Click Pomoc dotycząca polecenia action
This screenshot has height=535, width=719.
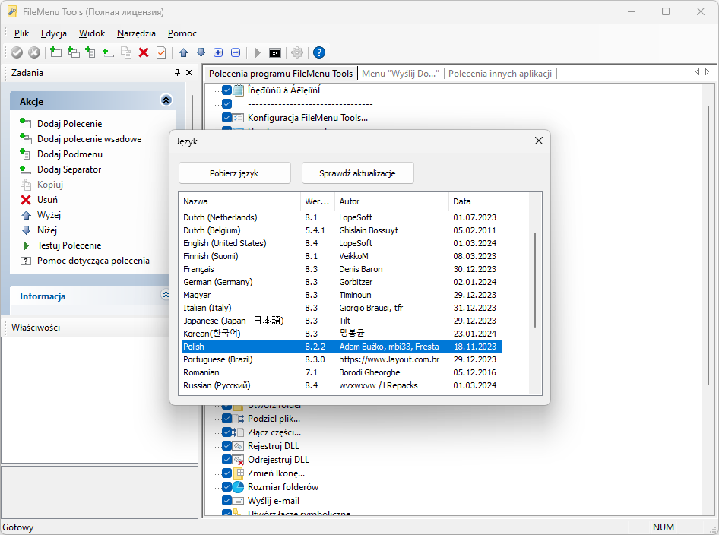coord(85,261)
